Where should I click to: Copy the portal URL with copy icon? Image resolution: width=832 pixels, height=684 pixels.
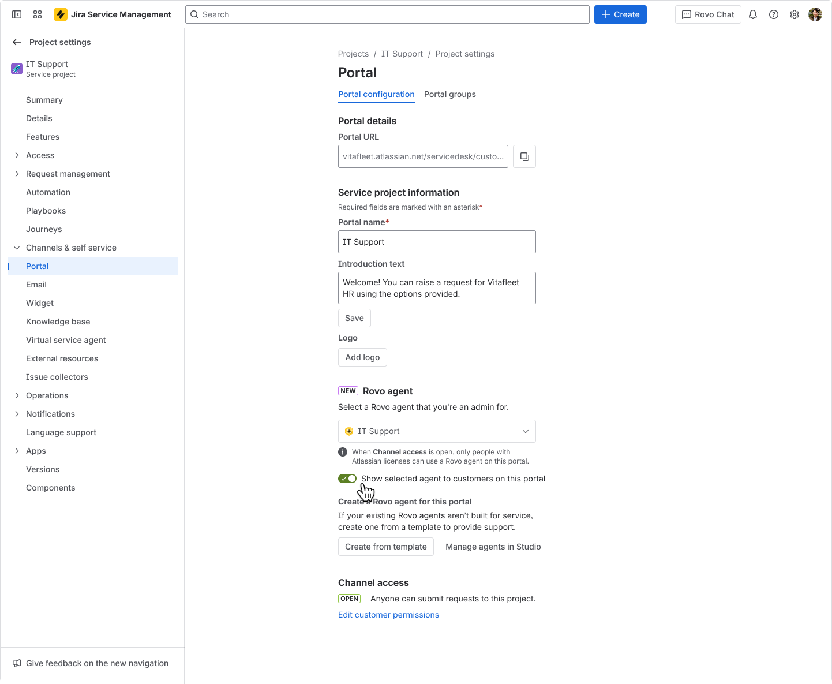coord(524,156)
